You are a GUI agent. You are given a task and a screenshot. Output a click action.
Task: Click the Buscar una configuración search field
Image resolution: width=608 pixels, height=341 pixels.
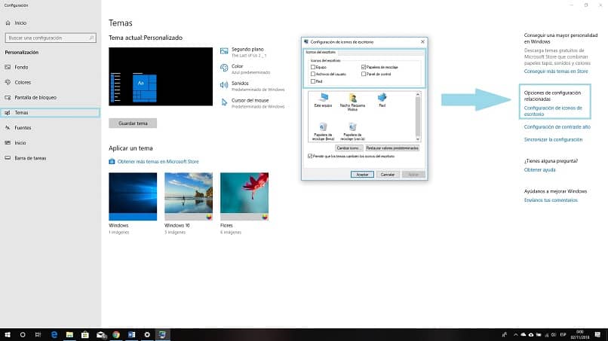[51, 38]
